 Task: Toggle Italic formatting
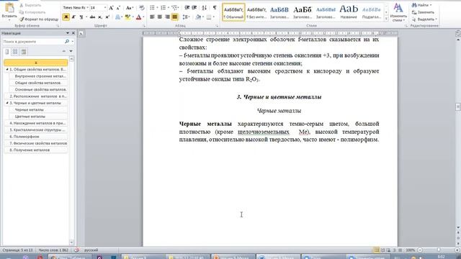tap(73, 17)
